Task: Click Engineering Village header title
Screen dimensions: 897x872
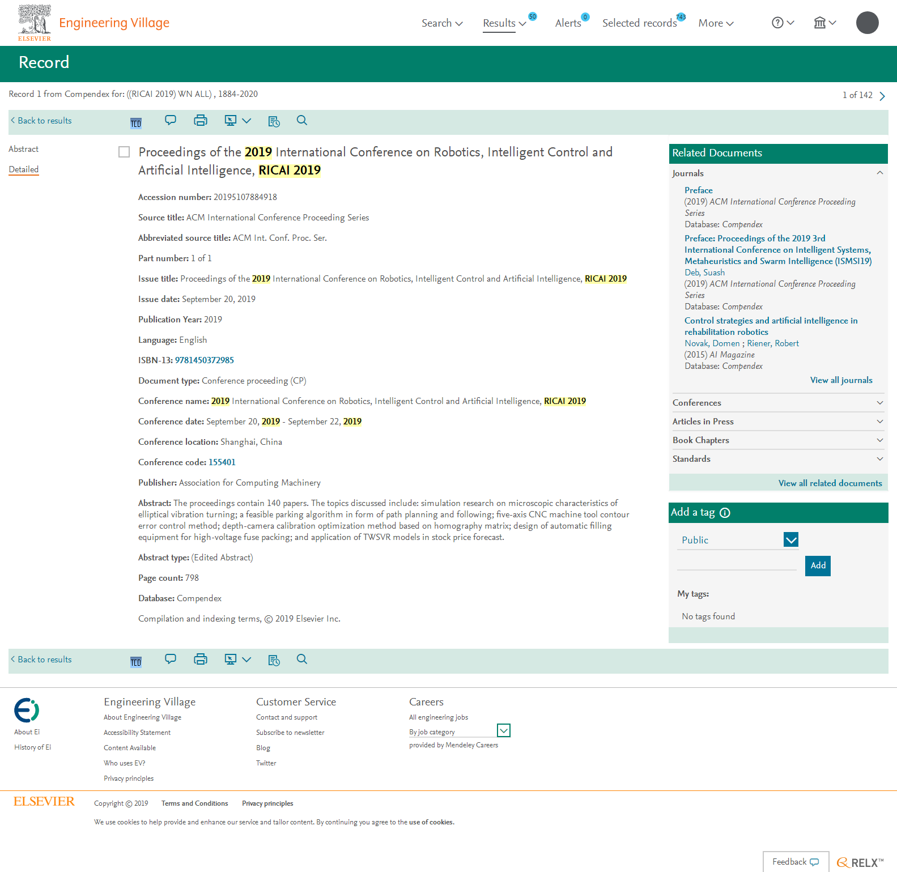Action: point(114,23)
